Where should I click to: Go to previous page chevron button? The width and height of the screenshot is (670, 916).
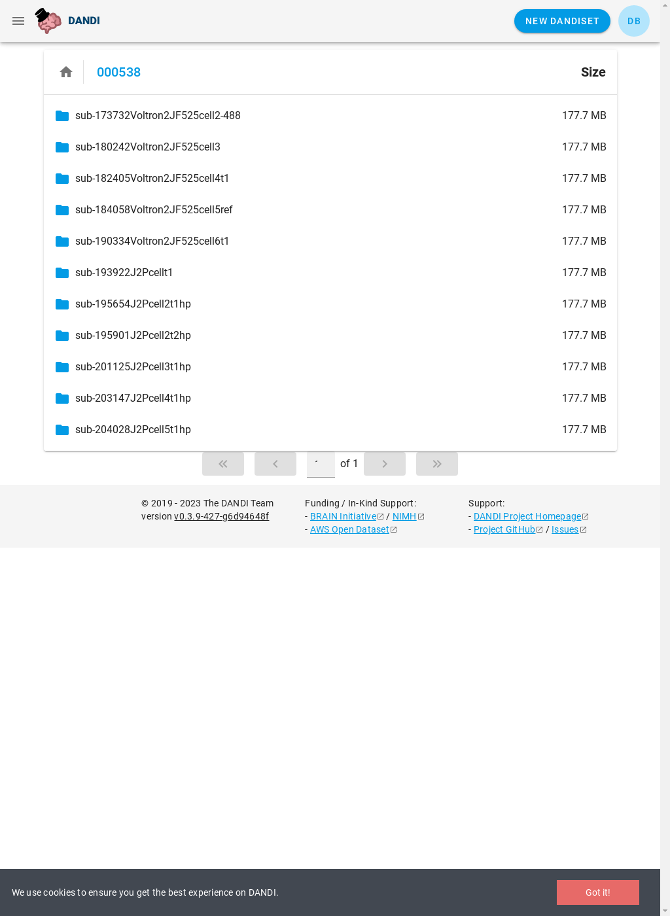pyautogui.click(x=275, y=464)
